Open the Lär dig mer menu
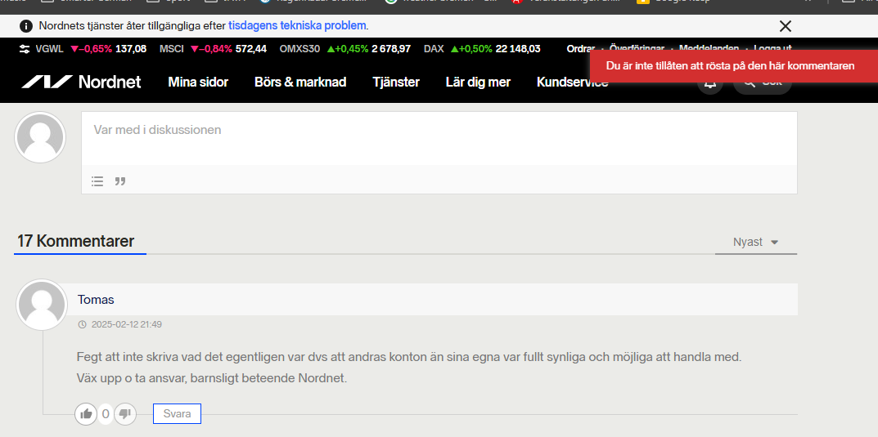 (x=478, y=82)
